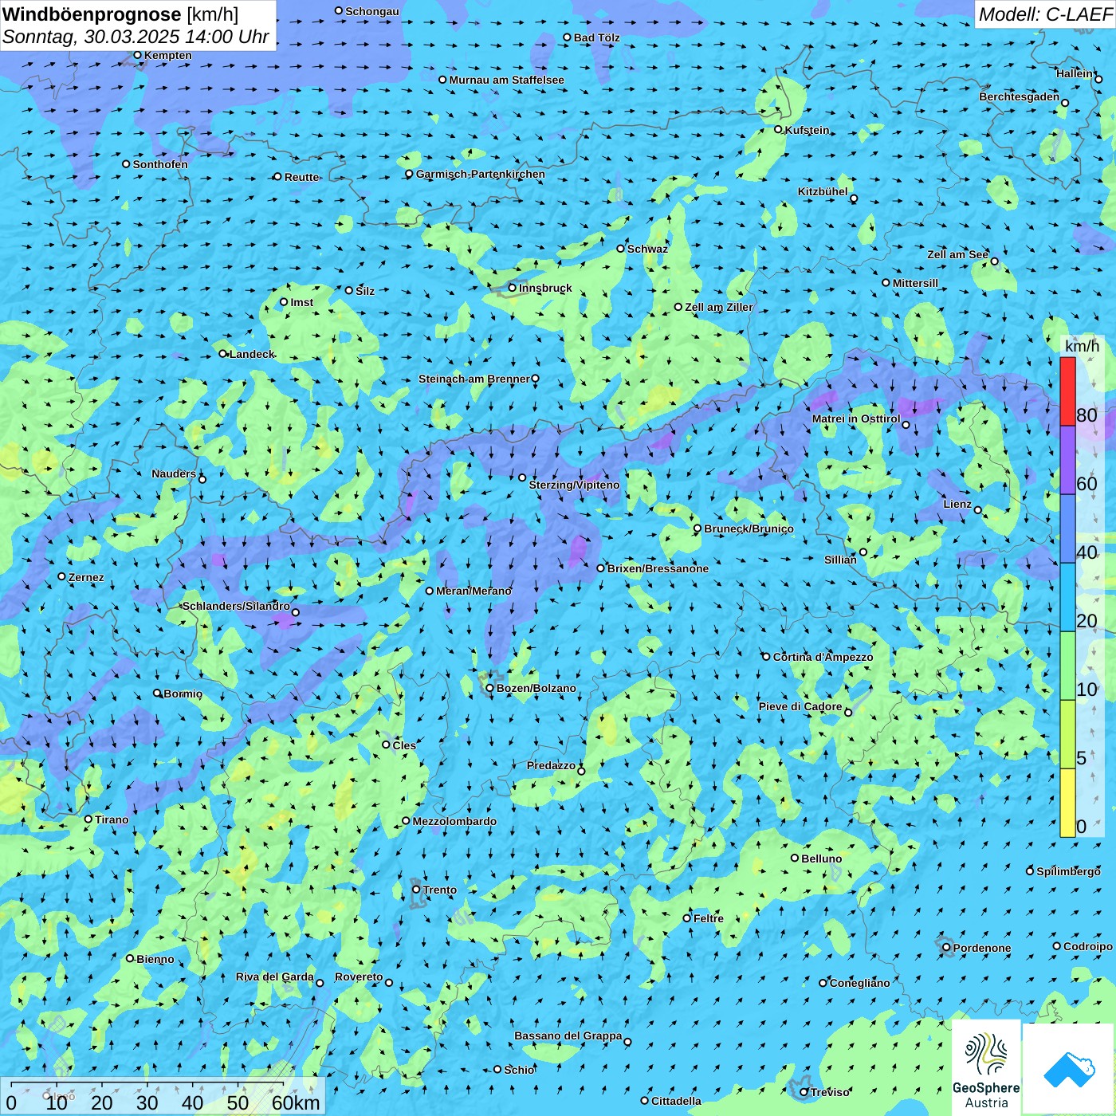
Task: Click the Meran/Merano city label
Action: click(x=474, y=591)
